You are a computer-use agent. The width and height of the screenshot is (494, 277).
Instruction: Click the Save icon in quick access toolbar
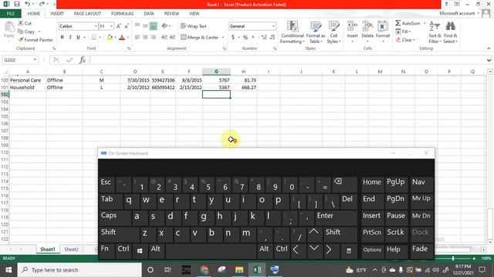pos(17,4)
